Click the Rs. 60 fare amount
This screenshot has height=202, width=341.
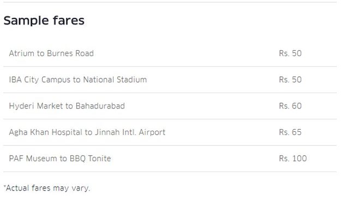(290, 106)
